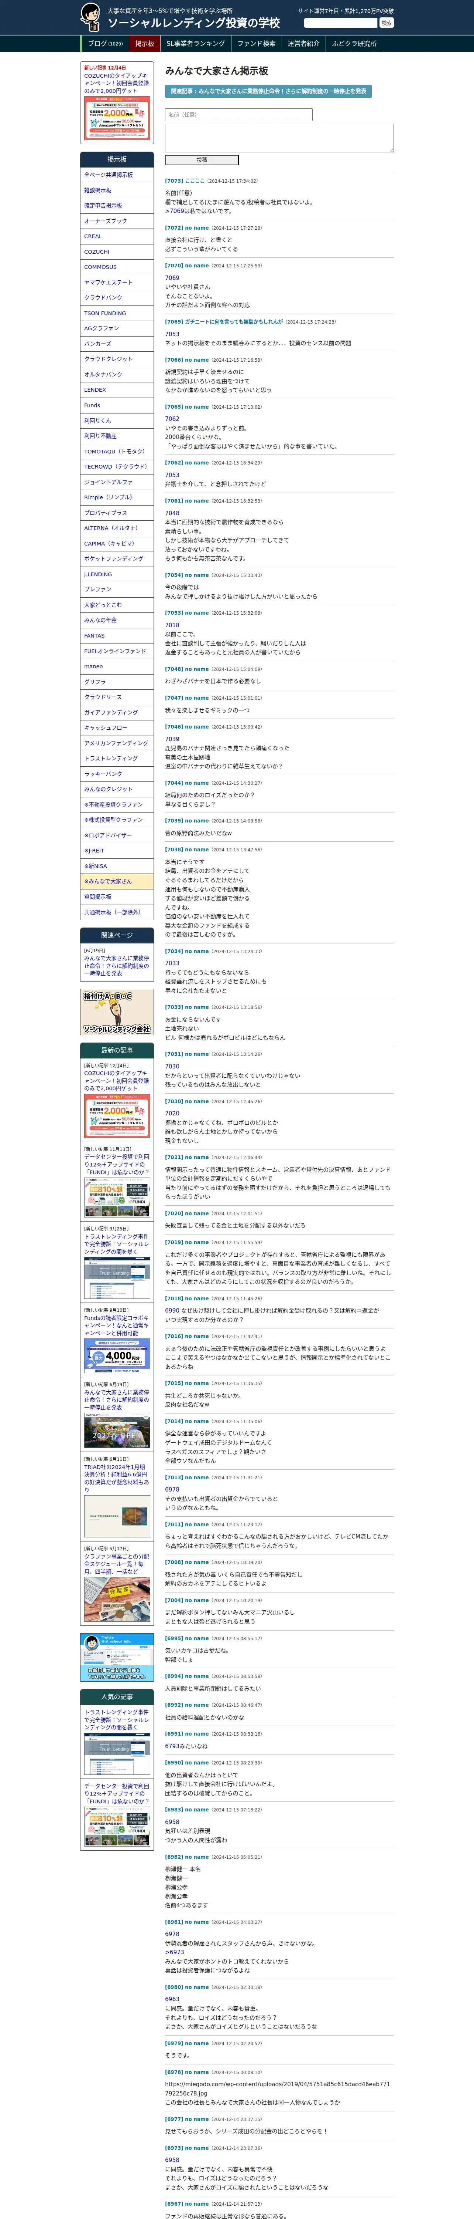
Task: Open the 運営者紹介 tab
Action: [x=304, y=44]
